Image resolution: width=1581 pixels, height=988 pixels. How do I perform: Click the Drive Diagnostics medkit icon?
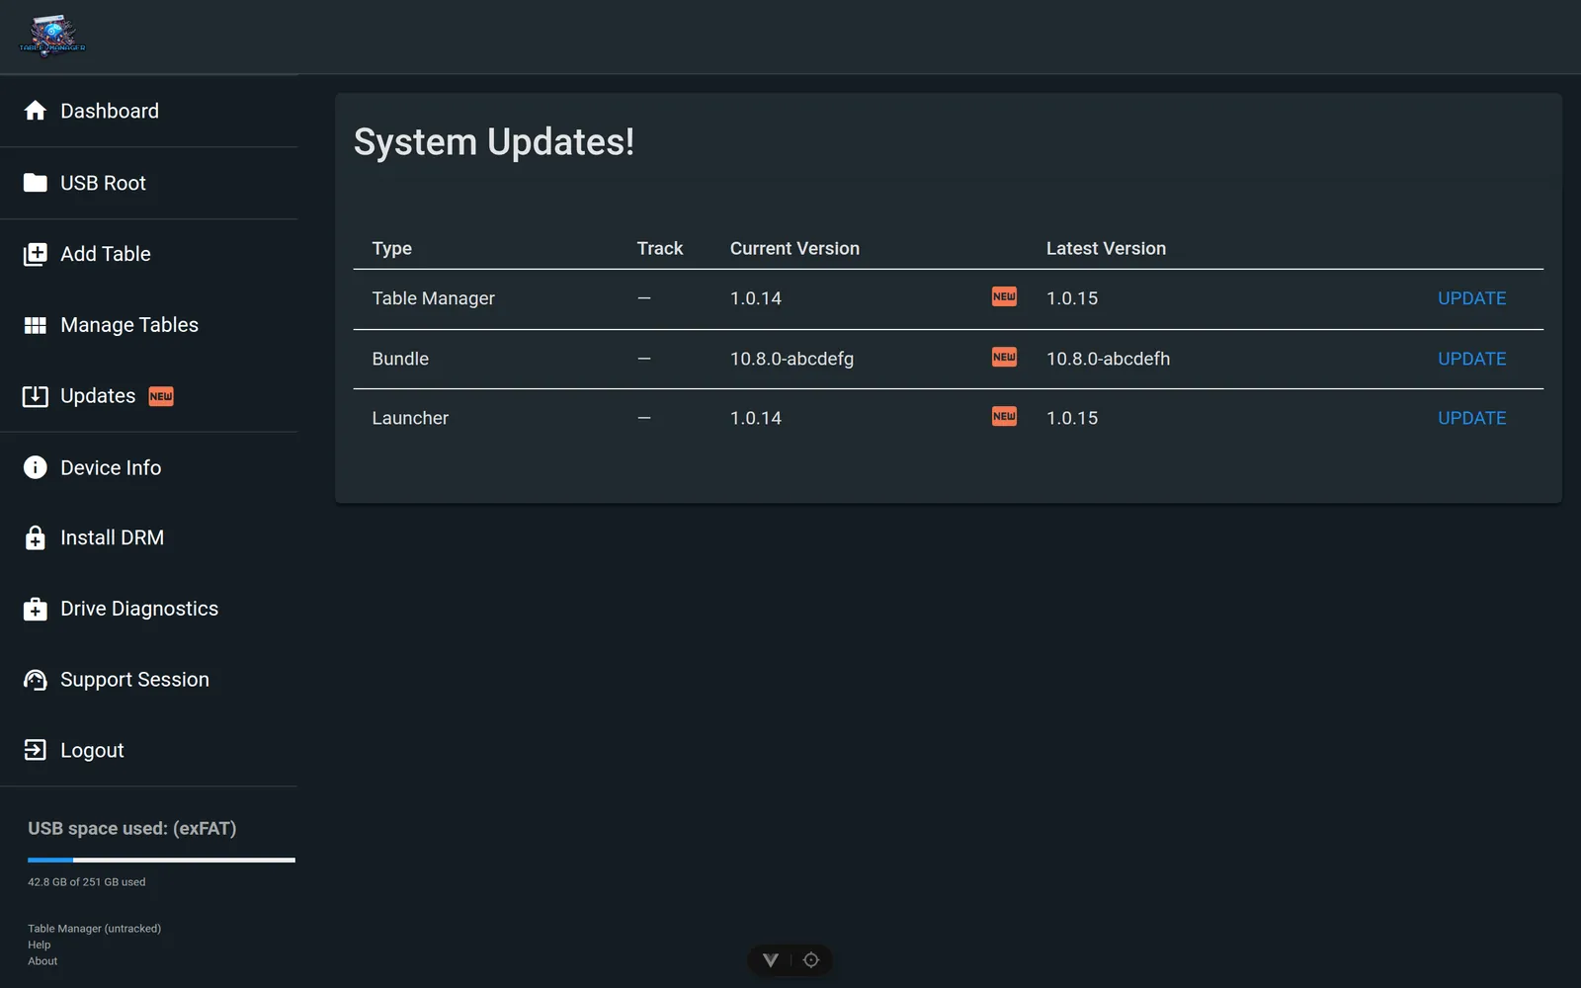coord(36,609)
